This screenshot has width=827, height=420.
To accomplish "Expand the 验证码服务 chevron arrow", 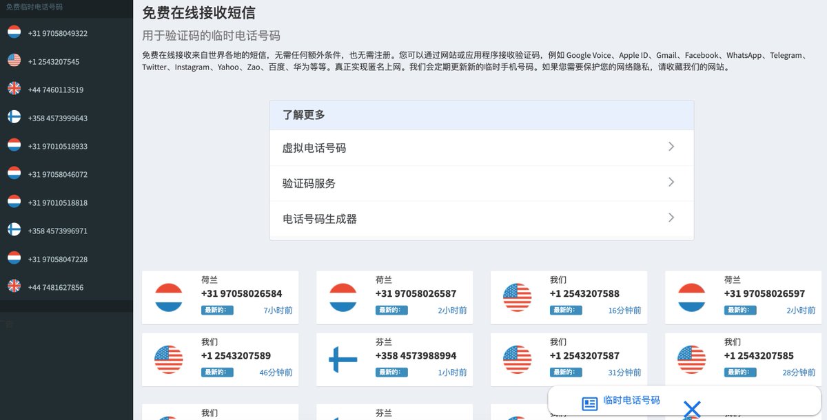I will pos(671,182).
